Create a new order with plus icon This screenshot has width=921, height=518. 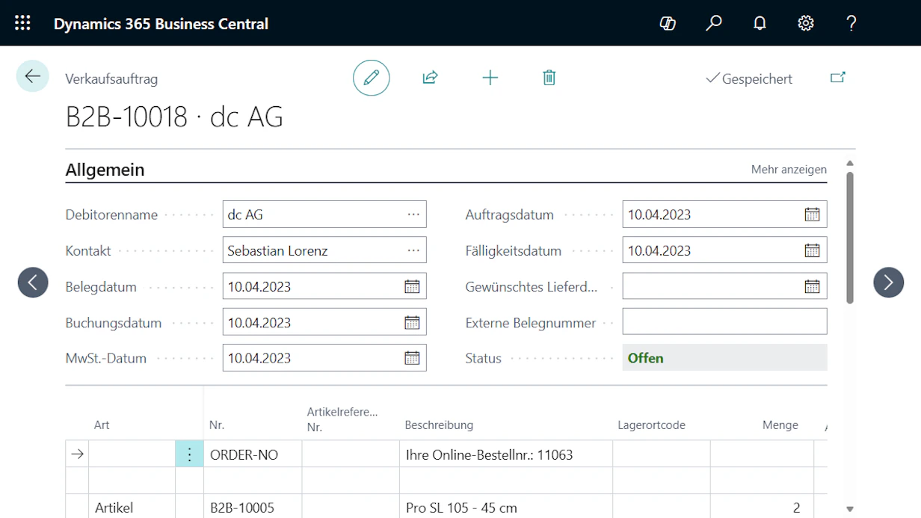[x=490, y=78]
